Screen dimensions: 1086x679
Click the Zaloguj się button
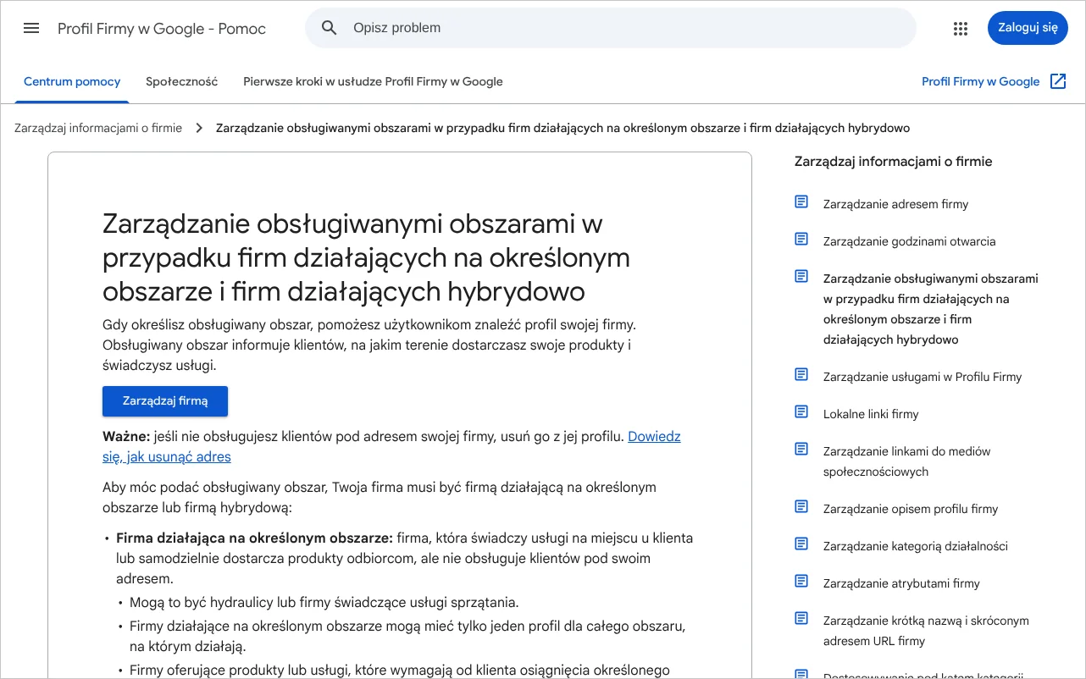pyautogui.click(x=1028, y=28)
